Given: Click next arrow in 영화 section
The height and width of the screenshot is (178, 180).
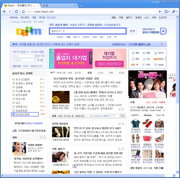Looking at the screenshot, I should pos(44,138).
